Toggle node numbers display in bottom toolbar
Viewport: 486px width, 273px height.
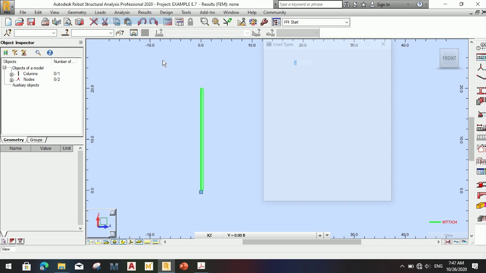coord(90,242)
